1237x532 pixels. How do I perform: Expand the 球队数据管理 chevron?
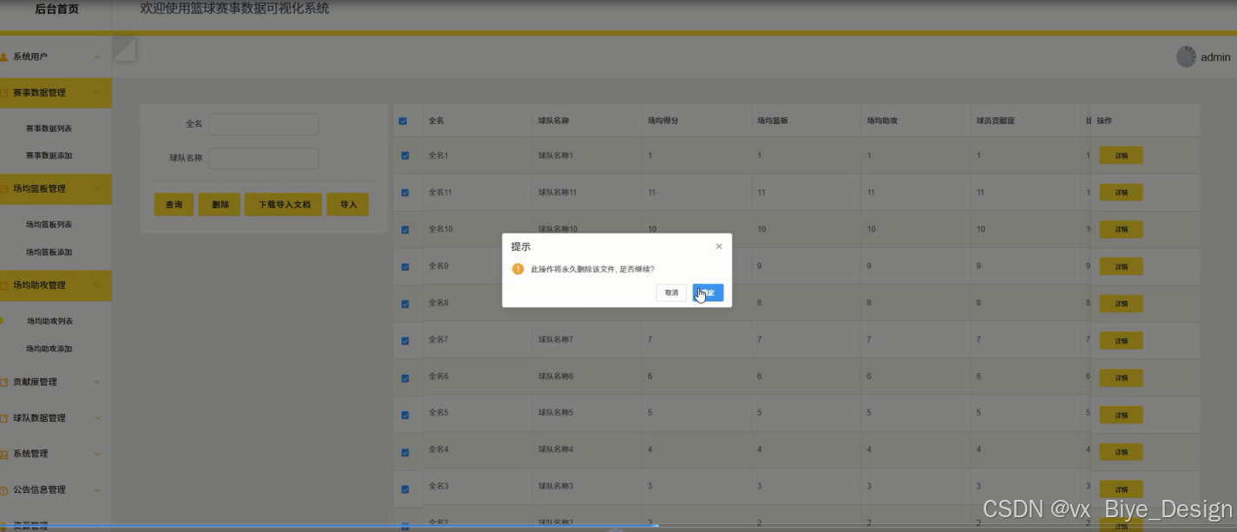(x=97, y=417)
